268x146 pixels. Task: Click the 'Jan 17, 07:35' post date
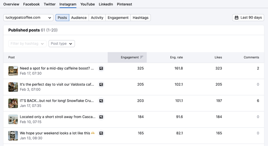click(30, 106)
